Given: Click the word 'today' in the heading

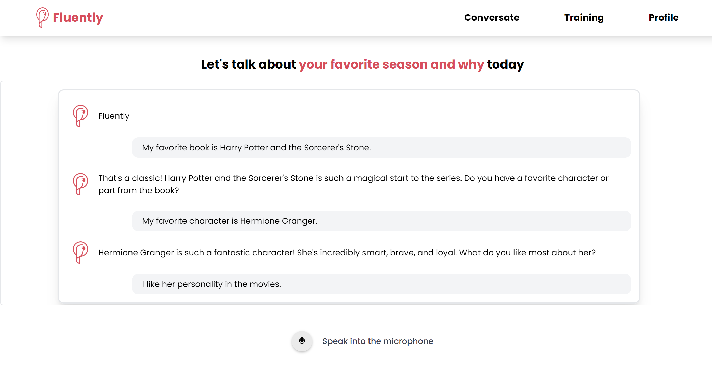Looking at the screenshot, I should pyautogui.click(x=505, y=64).
